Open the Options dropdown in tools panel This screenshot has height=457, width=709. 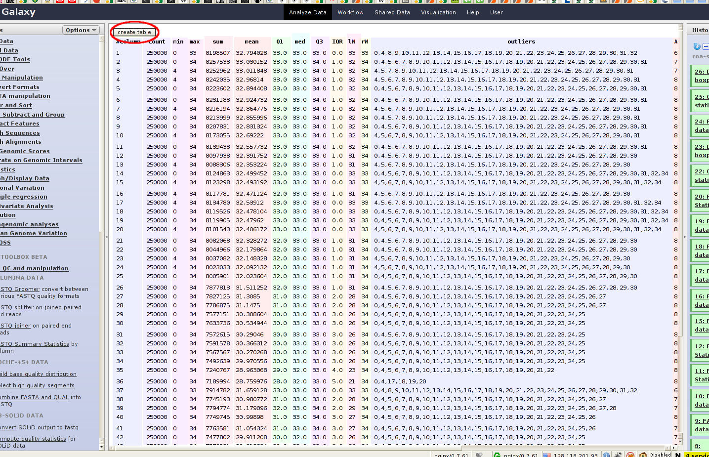[x=81, y=30]
